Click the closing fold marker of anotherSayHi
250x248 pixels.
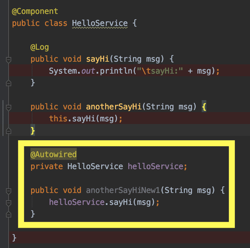(x=8, y=131)
